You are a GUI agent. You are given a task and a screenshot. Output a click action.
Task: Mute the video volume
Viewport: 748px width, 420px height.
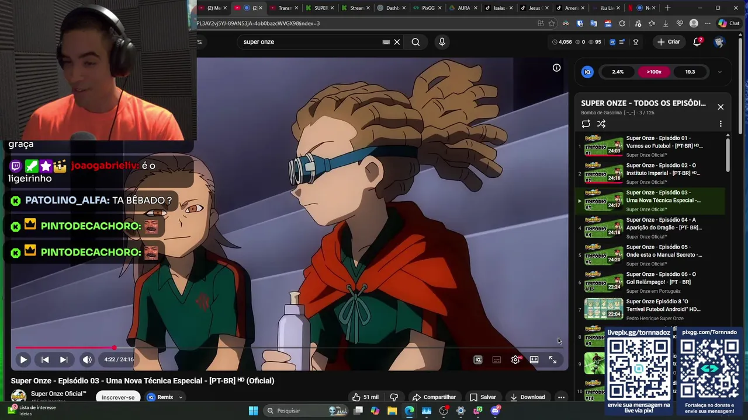coord(87,360)
